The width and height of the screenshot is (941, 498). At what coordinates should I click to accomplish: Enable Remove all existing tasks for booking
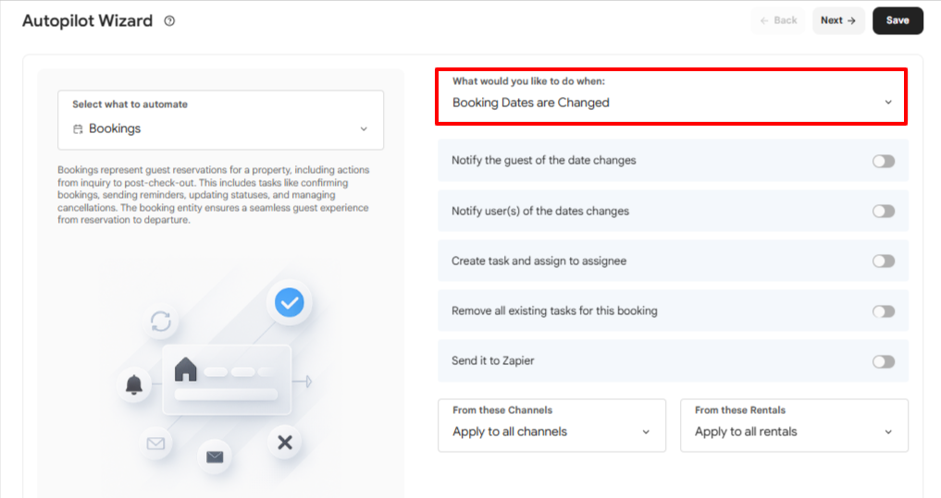coord(884,311)
